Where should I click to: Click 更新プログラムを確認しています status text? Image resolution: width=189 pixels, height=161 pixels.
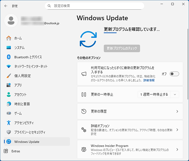[132, 29]
